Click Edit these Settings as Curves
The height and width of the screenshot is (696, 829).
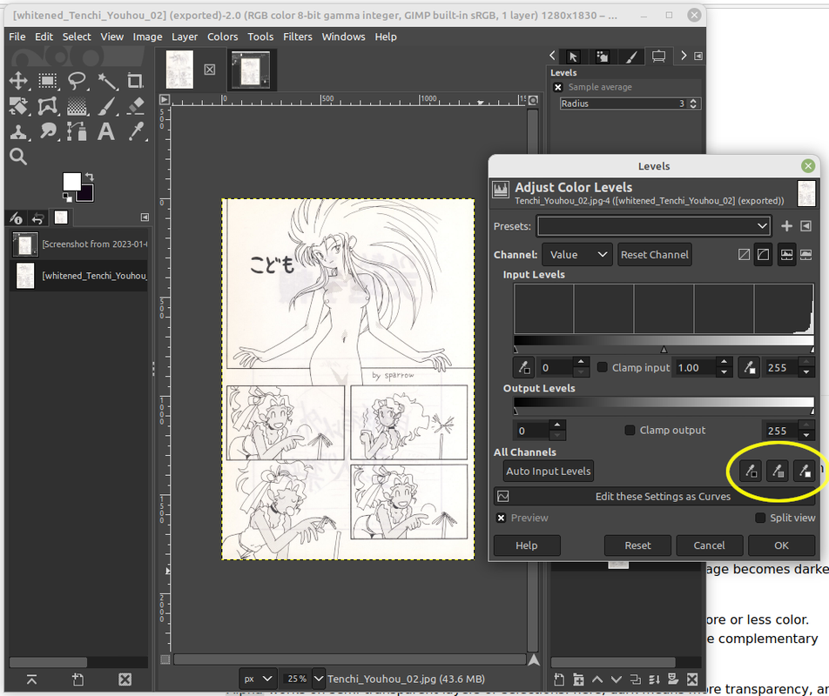654,497
